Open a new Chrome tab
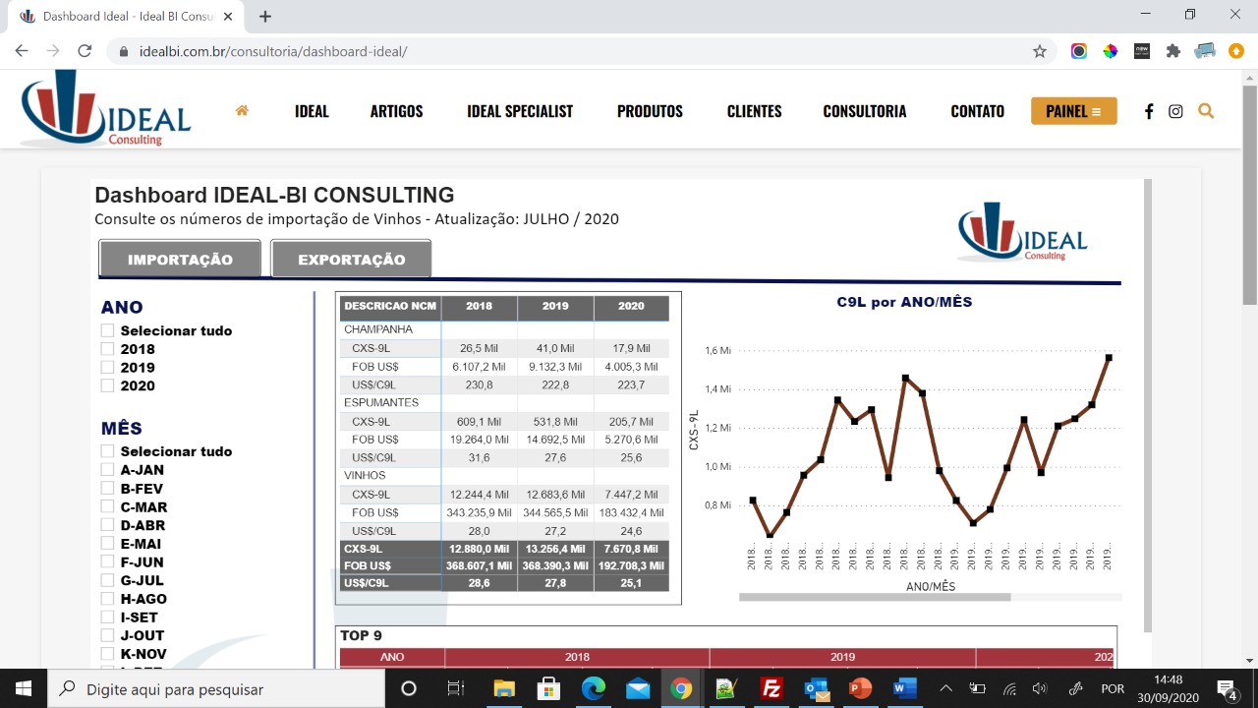 click(x=265, y=16)
